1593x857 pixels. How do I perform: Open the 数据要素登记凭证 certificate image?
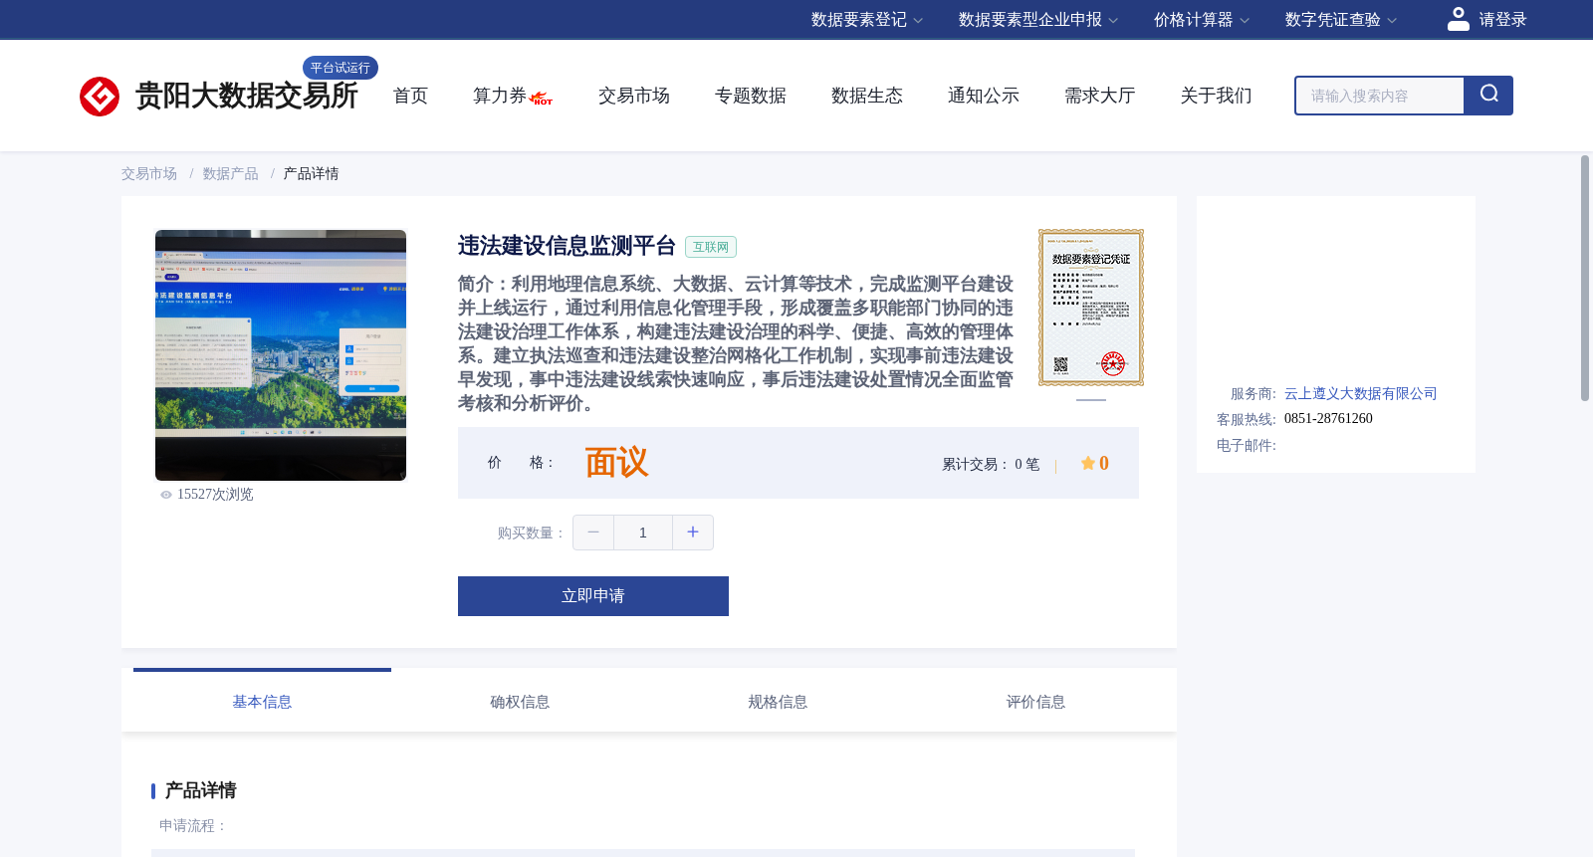(x=1091, y=308)
